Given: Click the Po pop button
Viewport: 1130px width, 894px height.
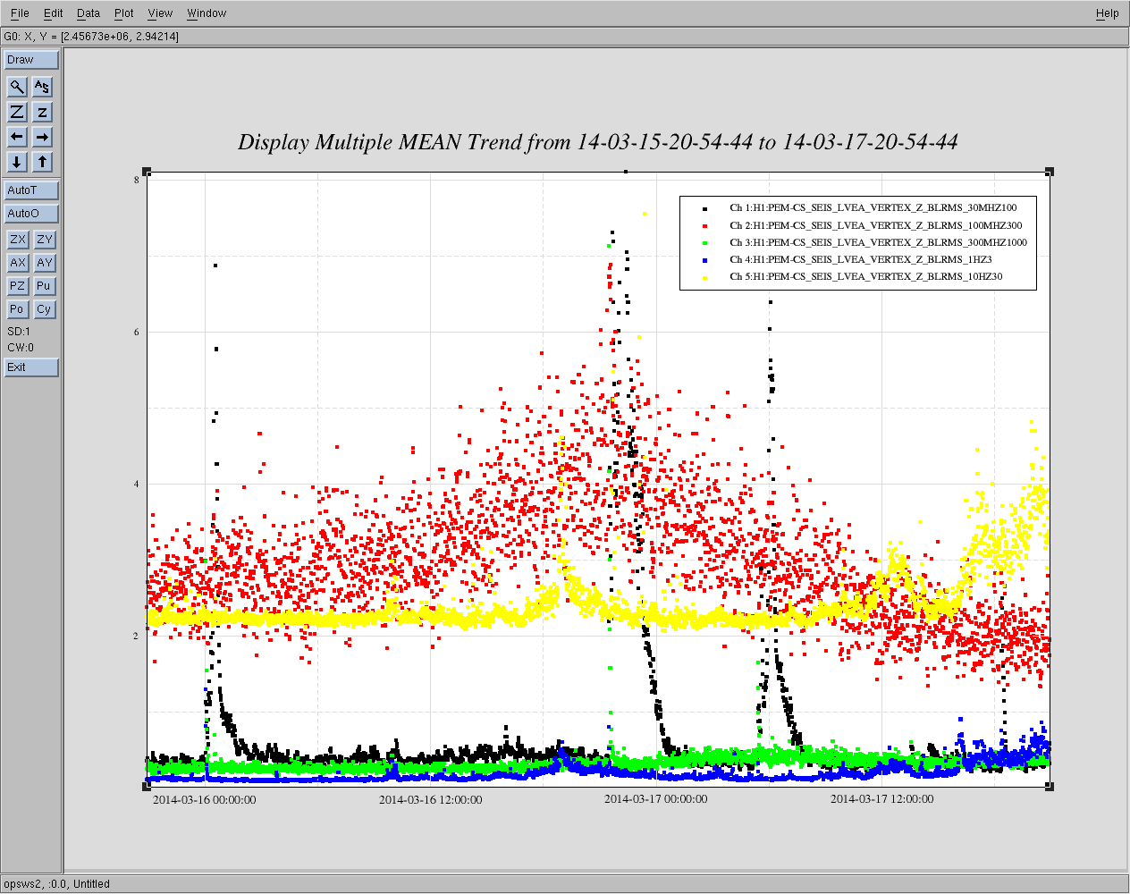Looking at the screenshot, I should tap(17, 309).
